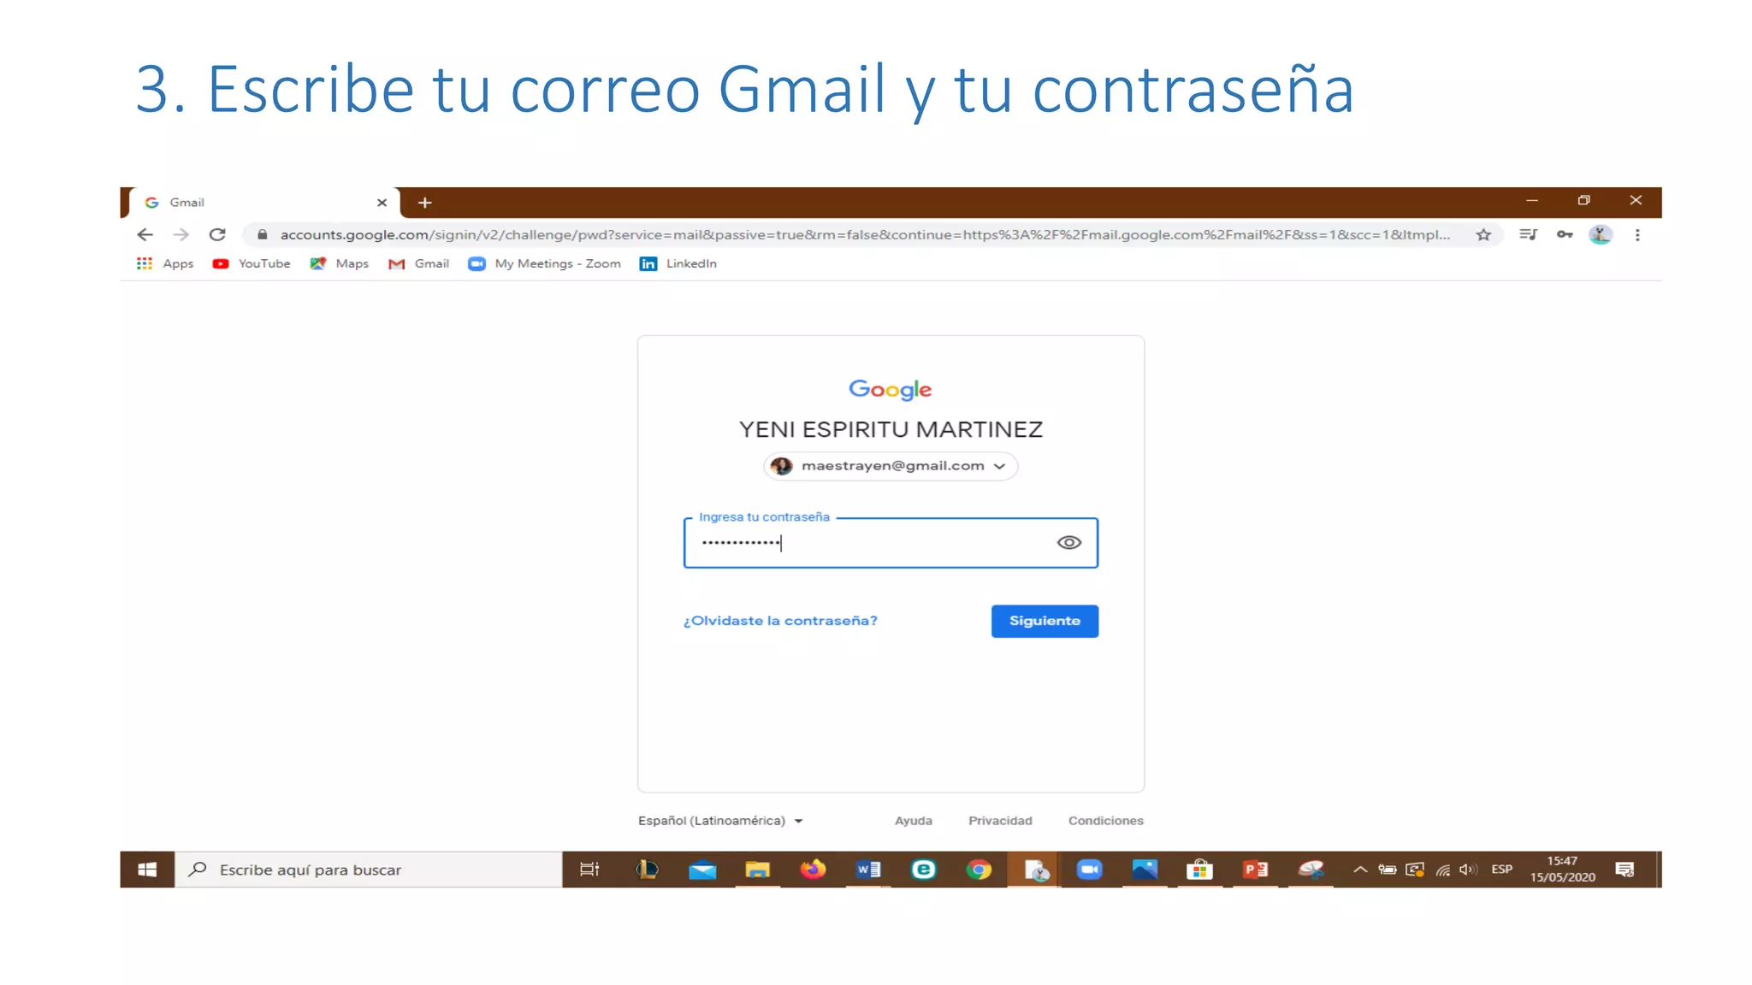Open the media control icon in toolbar
Screen dimensions: 1752x985
(1528, 234)
